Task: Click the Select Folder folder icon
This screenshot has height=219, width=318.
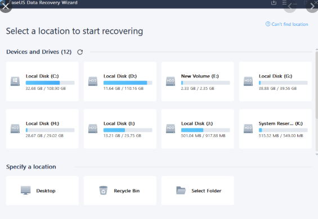Action: coord(181,190)
